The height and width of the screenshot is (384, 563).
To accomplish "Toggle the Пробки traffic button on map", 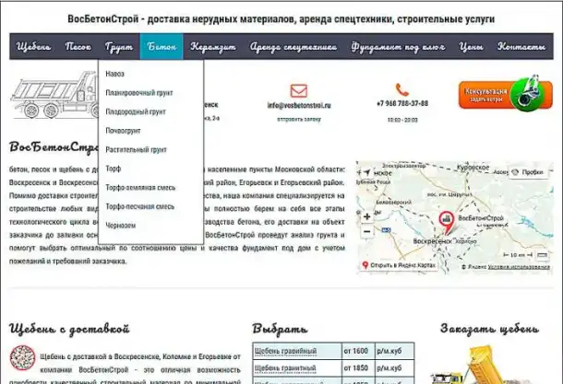I will pos(527,172).
